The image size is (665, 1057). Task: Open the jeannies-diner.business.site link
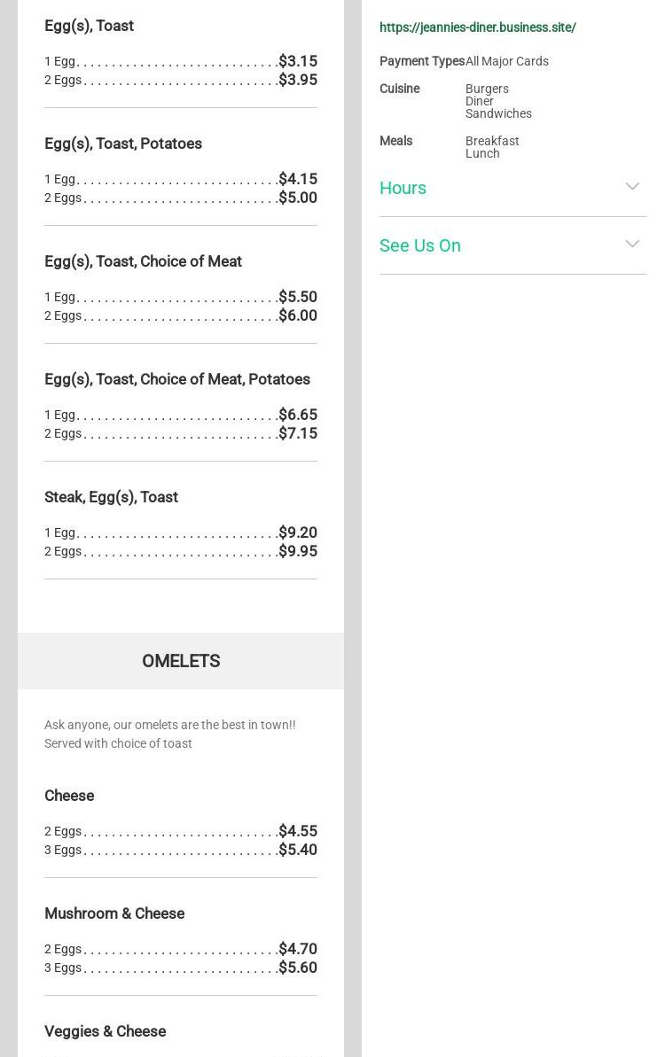click(477, 27)
